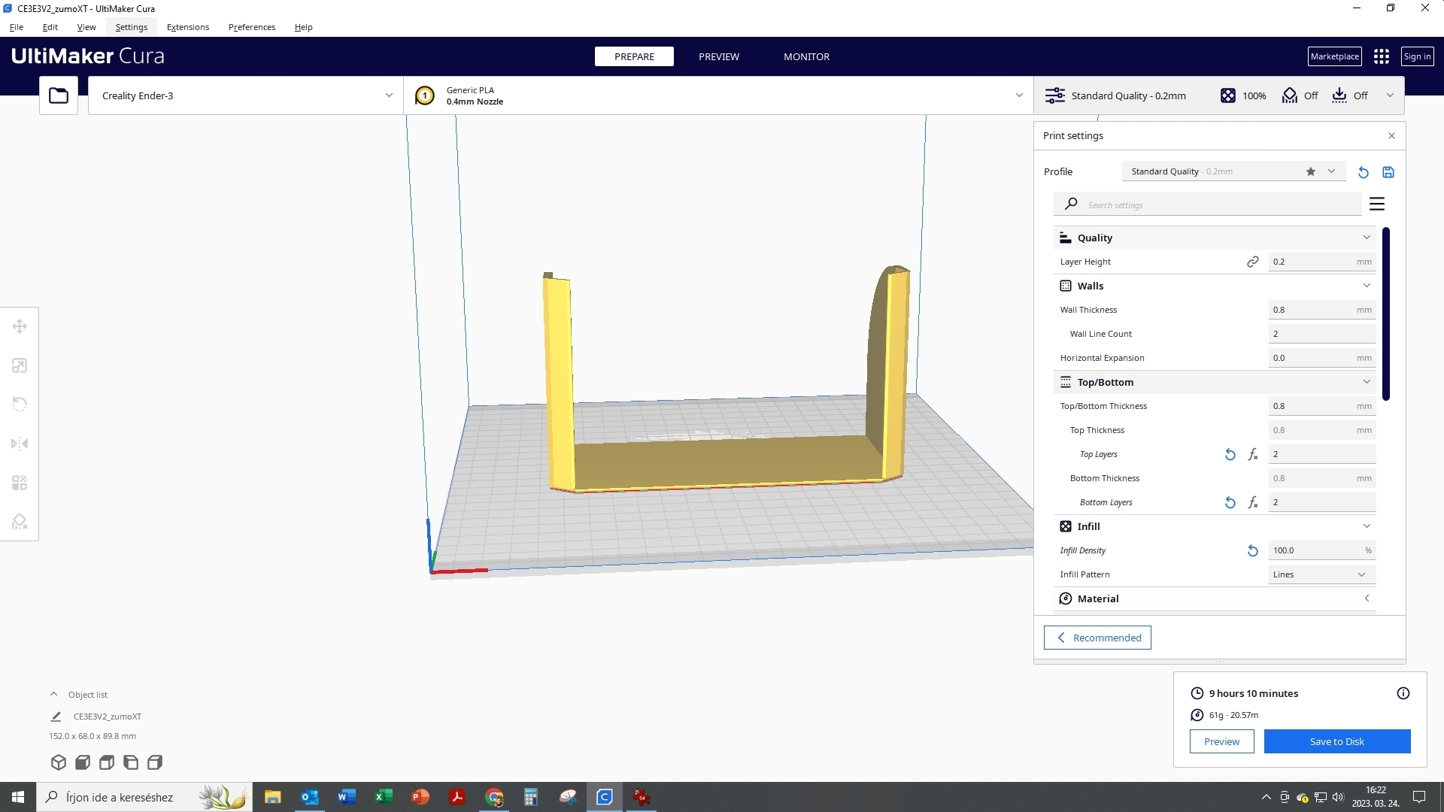
Task: Open settings visibility hamburger menu
Action: [x=1377, y=205]
